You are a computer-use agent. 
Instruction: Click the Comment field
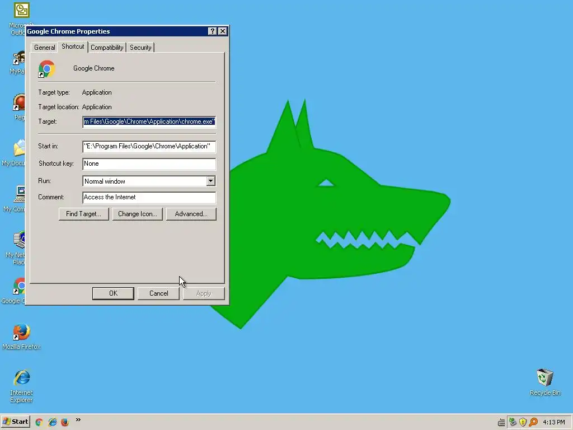point(149,197)
